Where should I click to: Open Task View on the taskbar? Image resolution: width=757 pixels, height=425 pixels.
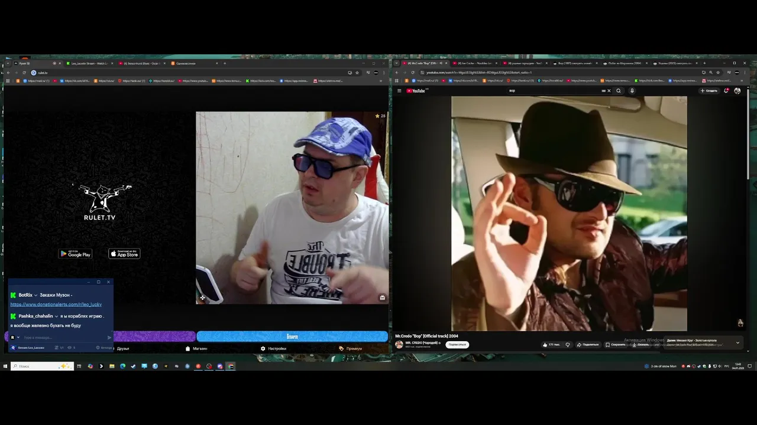pos(79,366)
